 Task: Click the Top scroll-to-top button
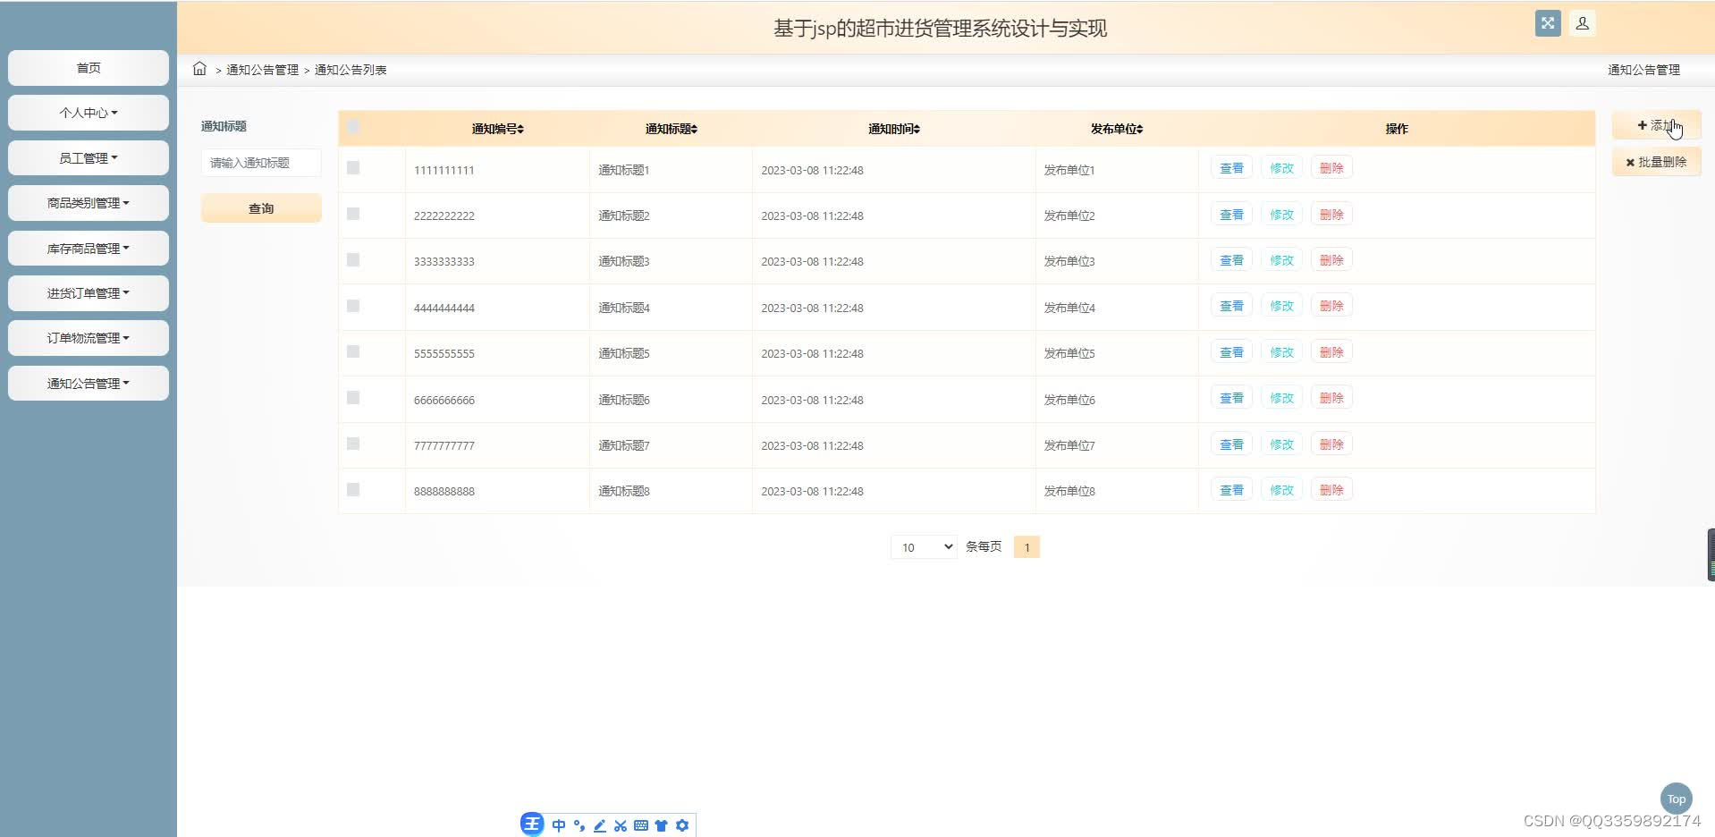click(1677, 799)
